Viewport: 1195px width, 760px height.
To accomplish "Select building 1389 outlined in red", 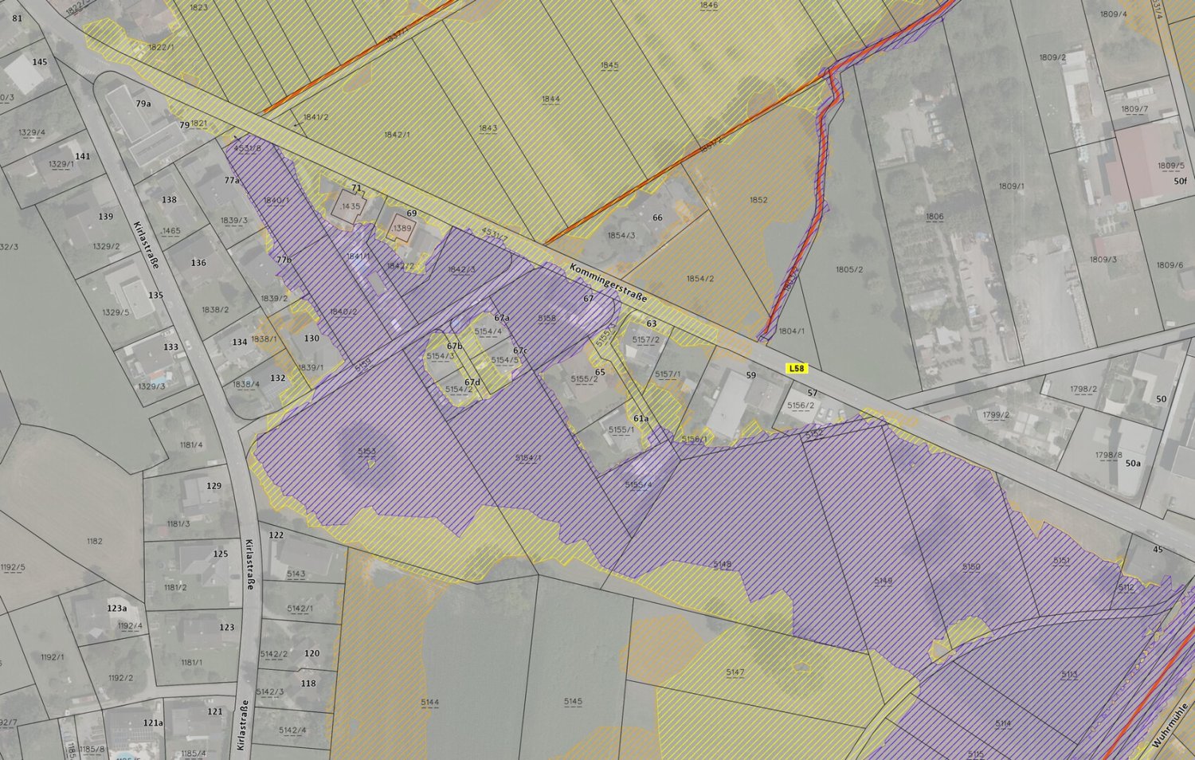I will pos(402,229).
